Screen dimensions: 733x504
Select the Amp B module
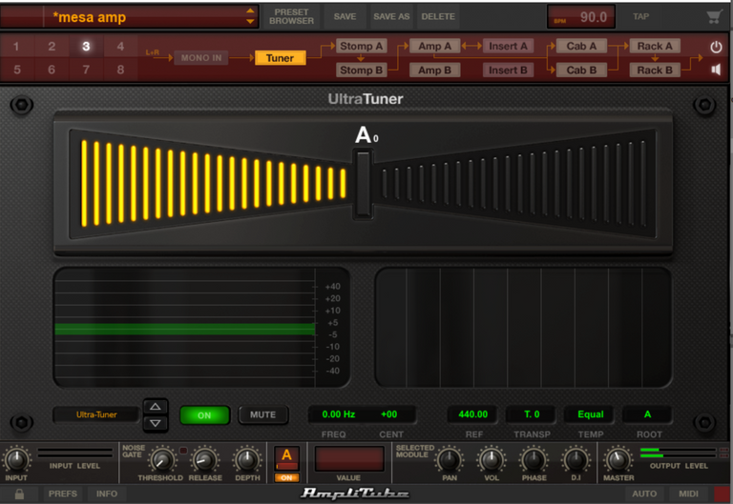point(435,70)
